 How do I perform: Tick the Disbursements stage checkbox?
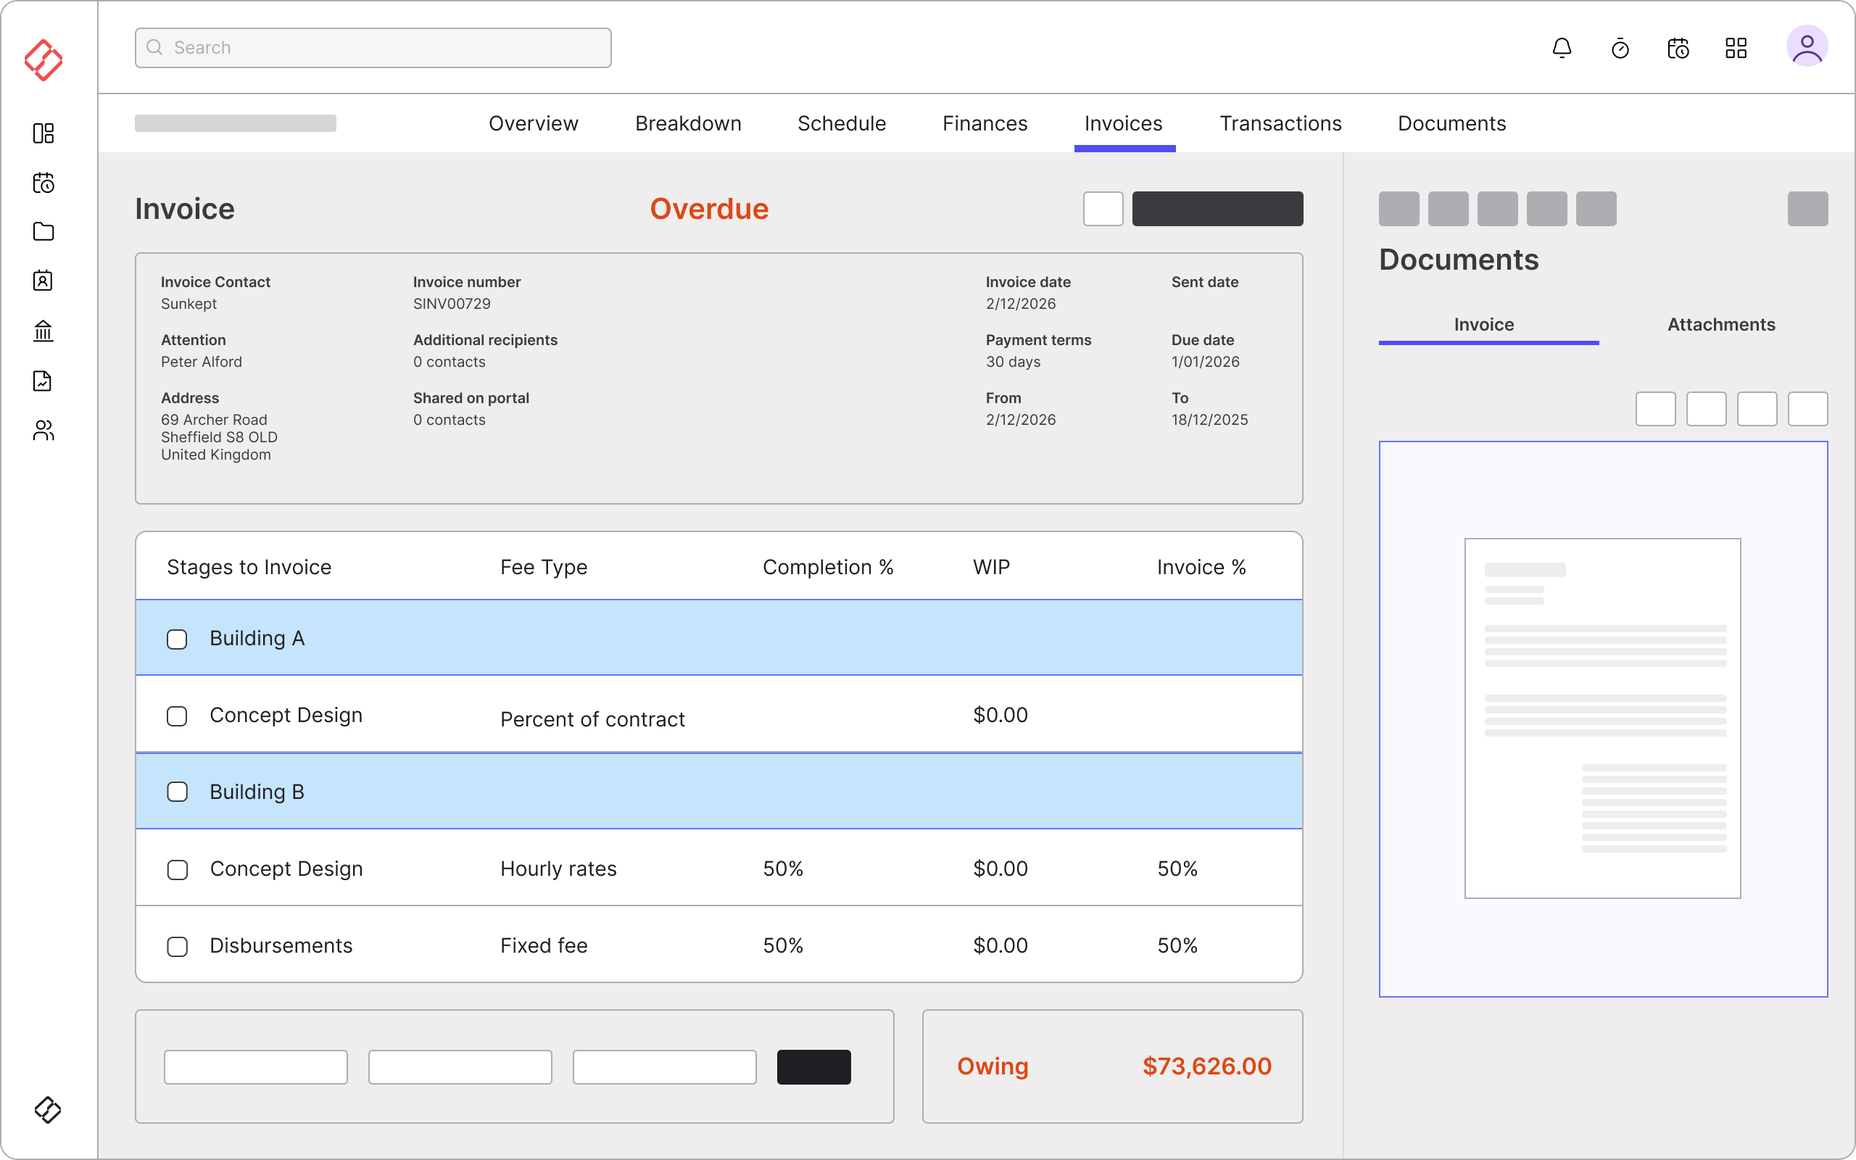click(x=177, y=946)
